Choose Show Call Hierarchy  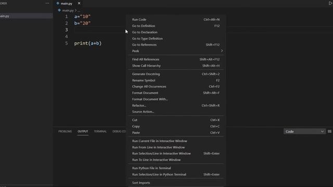[x=176, y=66]
